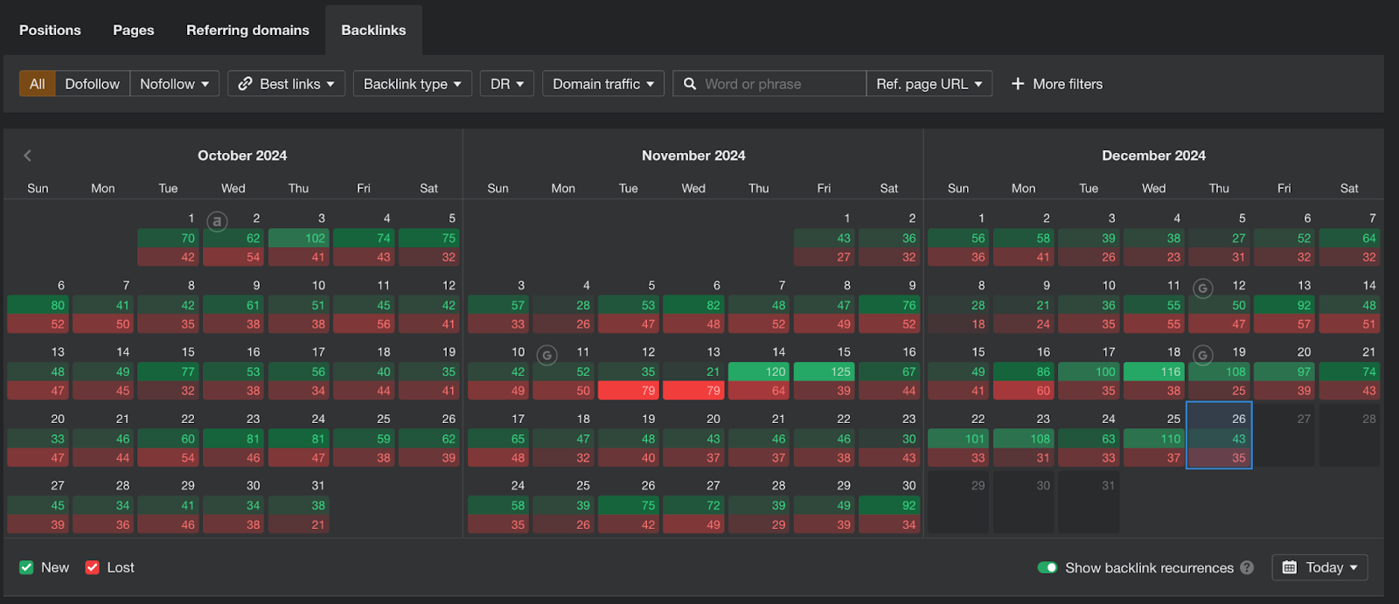1399x604 pixels.
Task: Click new value 76 on November 9
Action: pos(889,305)
